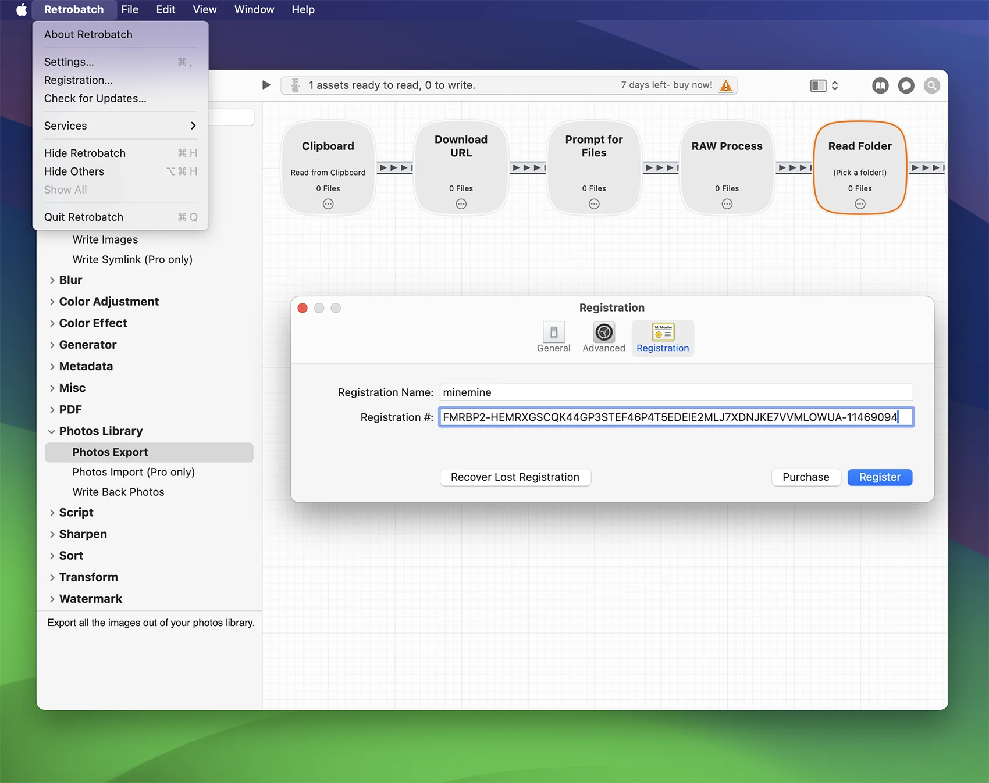
Task: Open the Window menu
Action: 254,9
